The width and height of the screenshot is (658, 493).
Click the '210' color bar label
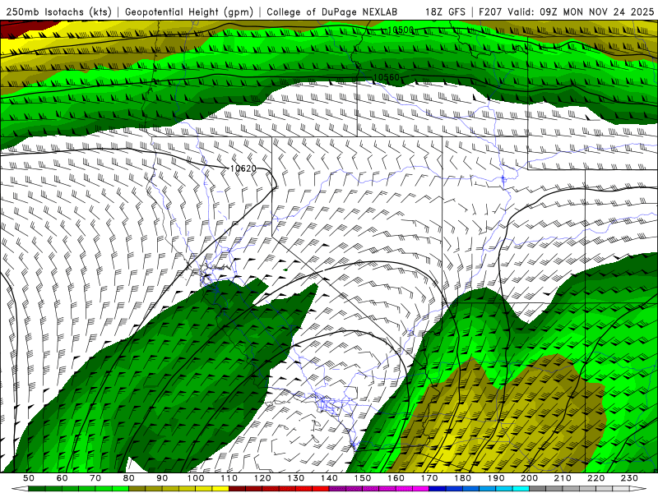tap(563, 478)
